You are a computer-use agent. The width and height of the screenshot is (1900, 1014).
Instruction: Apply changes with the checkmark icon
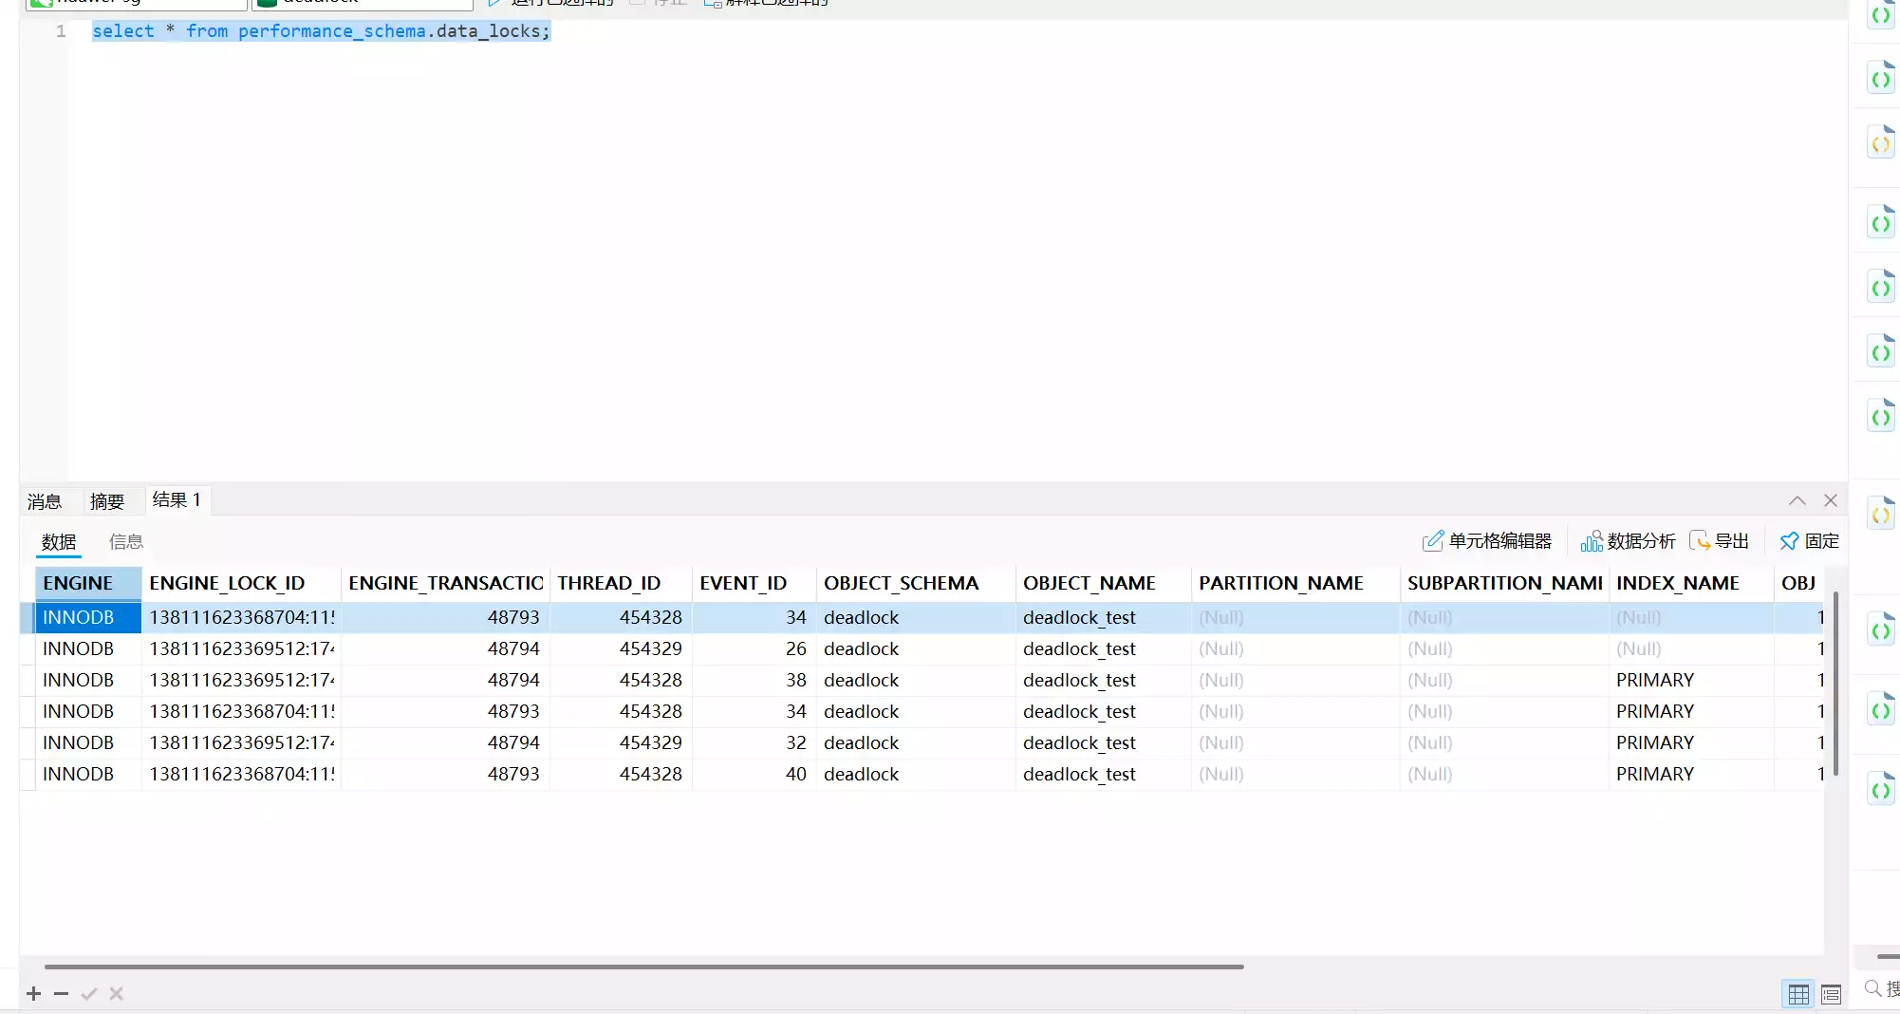(89, 993)
